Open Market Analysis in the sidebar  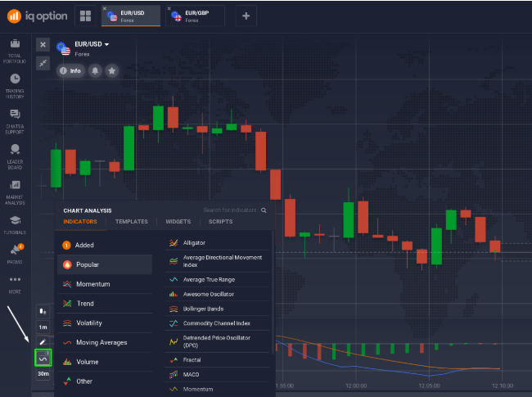(15, 192)
